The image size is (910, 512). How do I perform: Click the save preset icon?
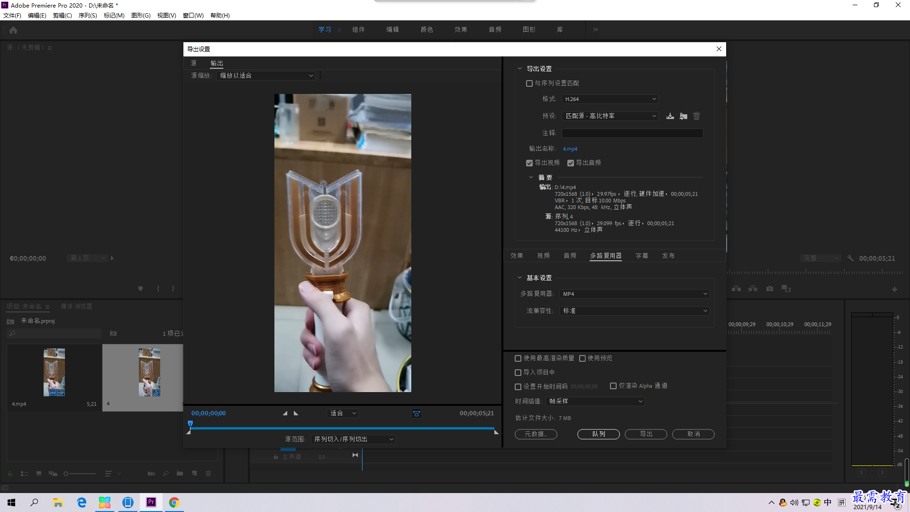(670, 116)
